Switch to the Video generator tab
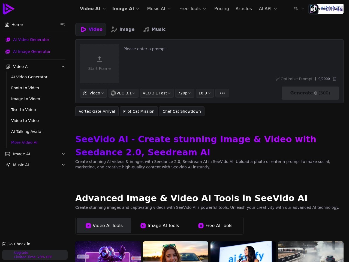The width and height of the screenshot is (349, 262). click(x=91, y=29)
